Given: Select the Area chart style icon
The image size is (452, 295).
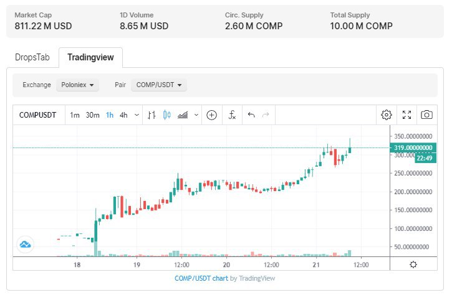Looking at the screenshot, I should pos(183,115).
